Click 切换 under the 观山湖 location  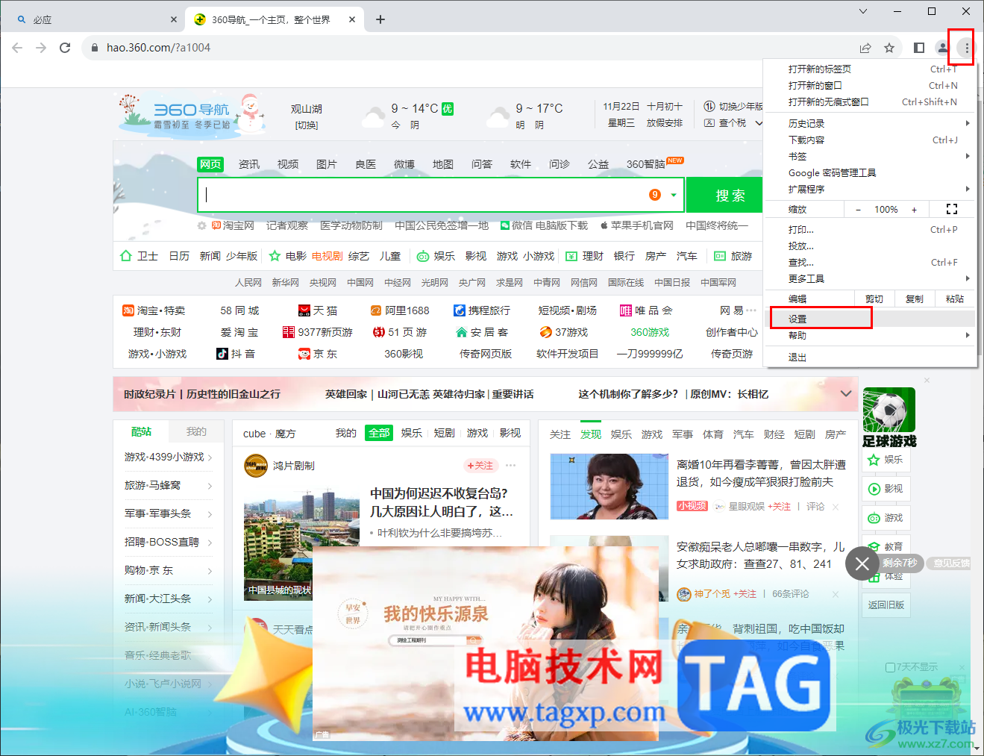[307, 125]
